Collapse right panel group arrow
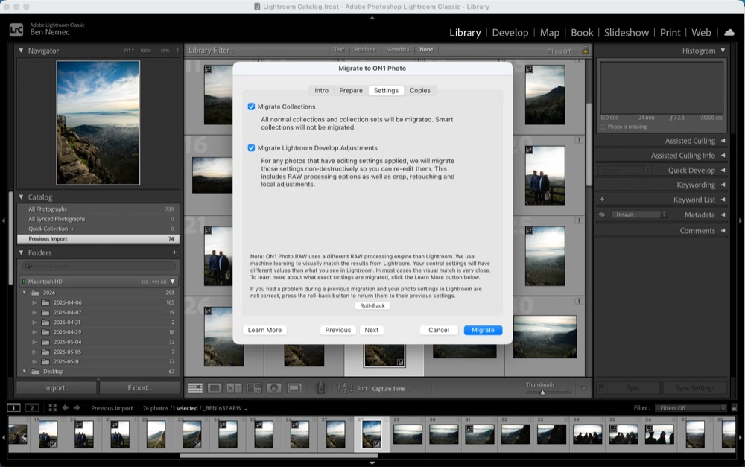 pyautogui.click(x=741, y=220)
